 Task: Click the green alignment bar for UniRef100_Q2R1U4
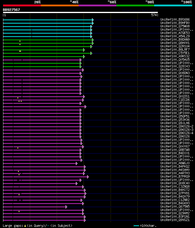(47, 46)
